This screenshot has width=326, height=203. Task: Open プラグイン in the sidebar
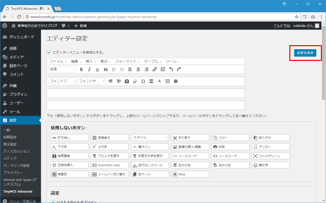pyautogui.click(x=18, y=94)
